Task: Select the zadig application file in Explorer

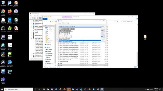Action: coord(83,65)
